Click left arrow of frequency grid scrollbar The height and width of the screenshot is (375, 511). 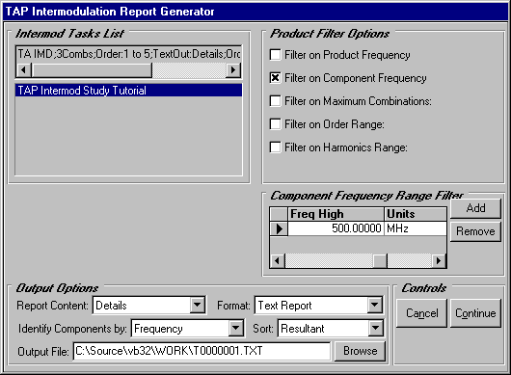tap(278, 260)
